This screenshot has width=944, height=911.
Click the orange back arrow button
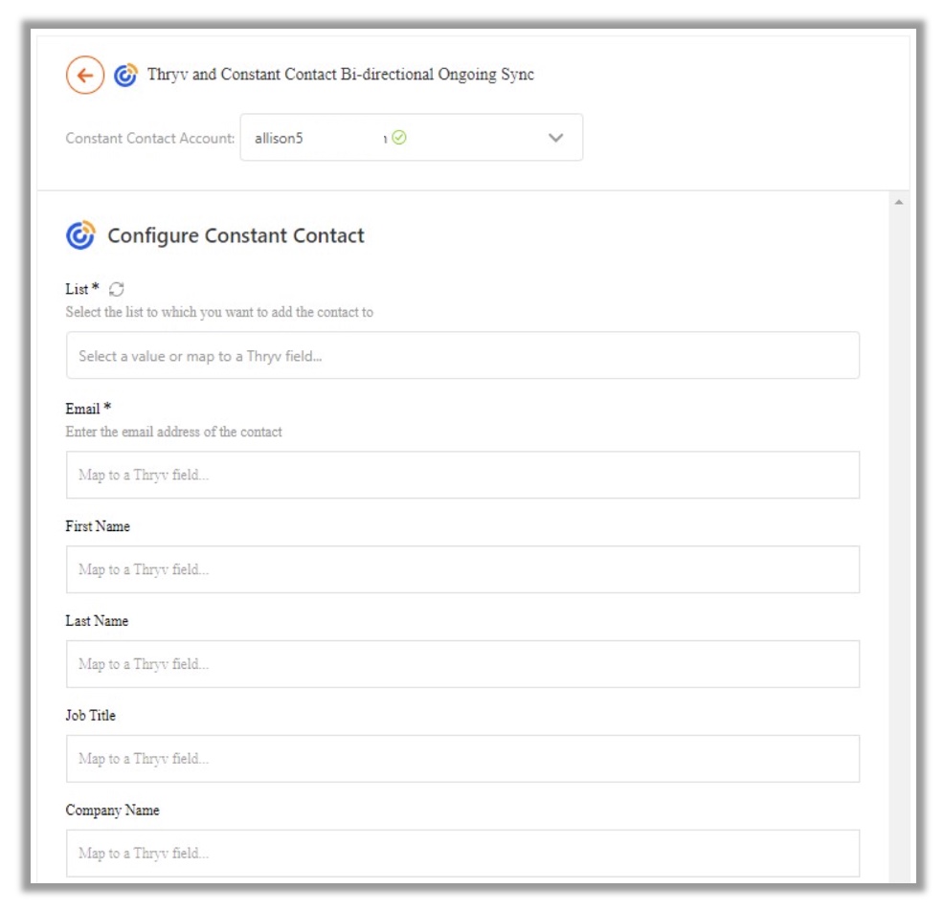85,76
